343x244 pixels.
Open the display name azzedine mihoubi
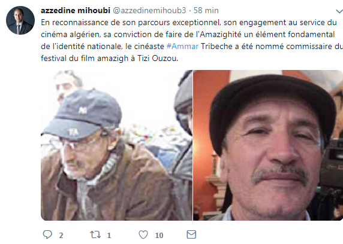(76, 10)
